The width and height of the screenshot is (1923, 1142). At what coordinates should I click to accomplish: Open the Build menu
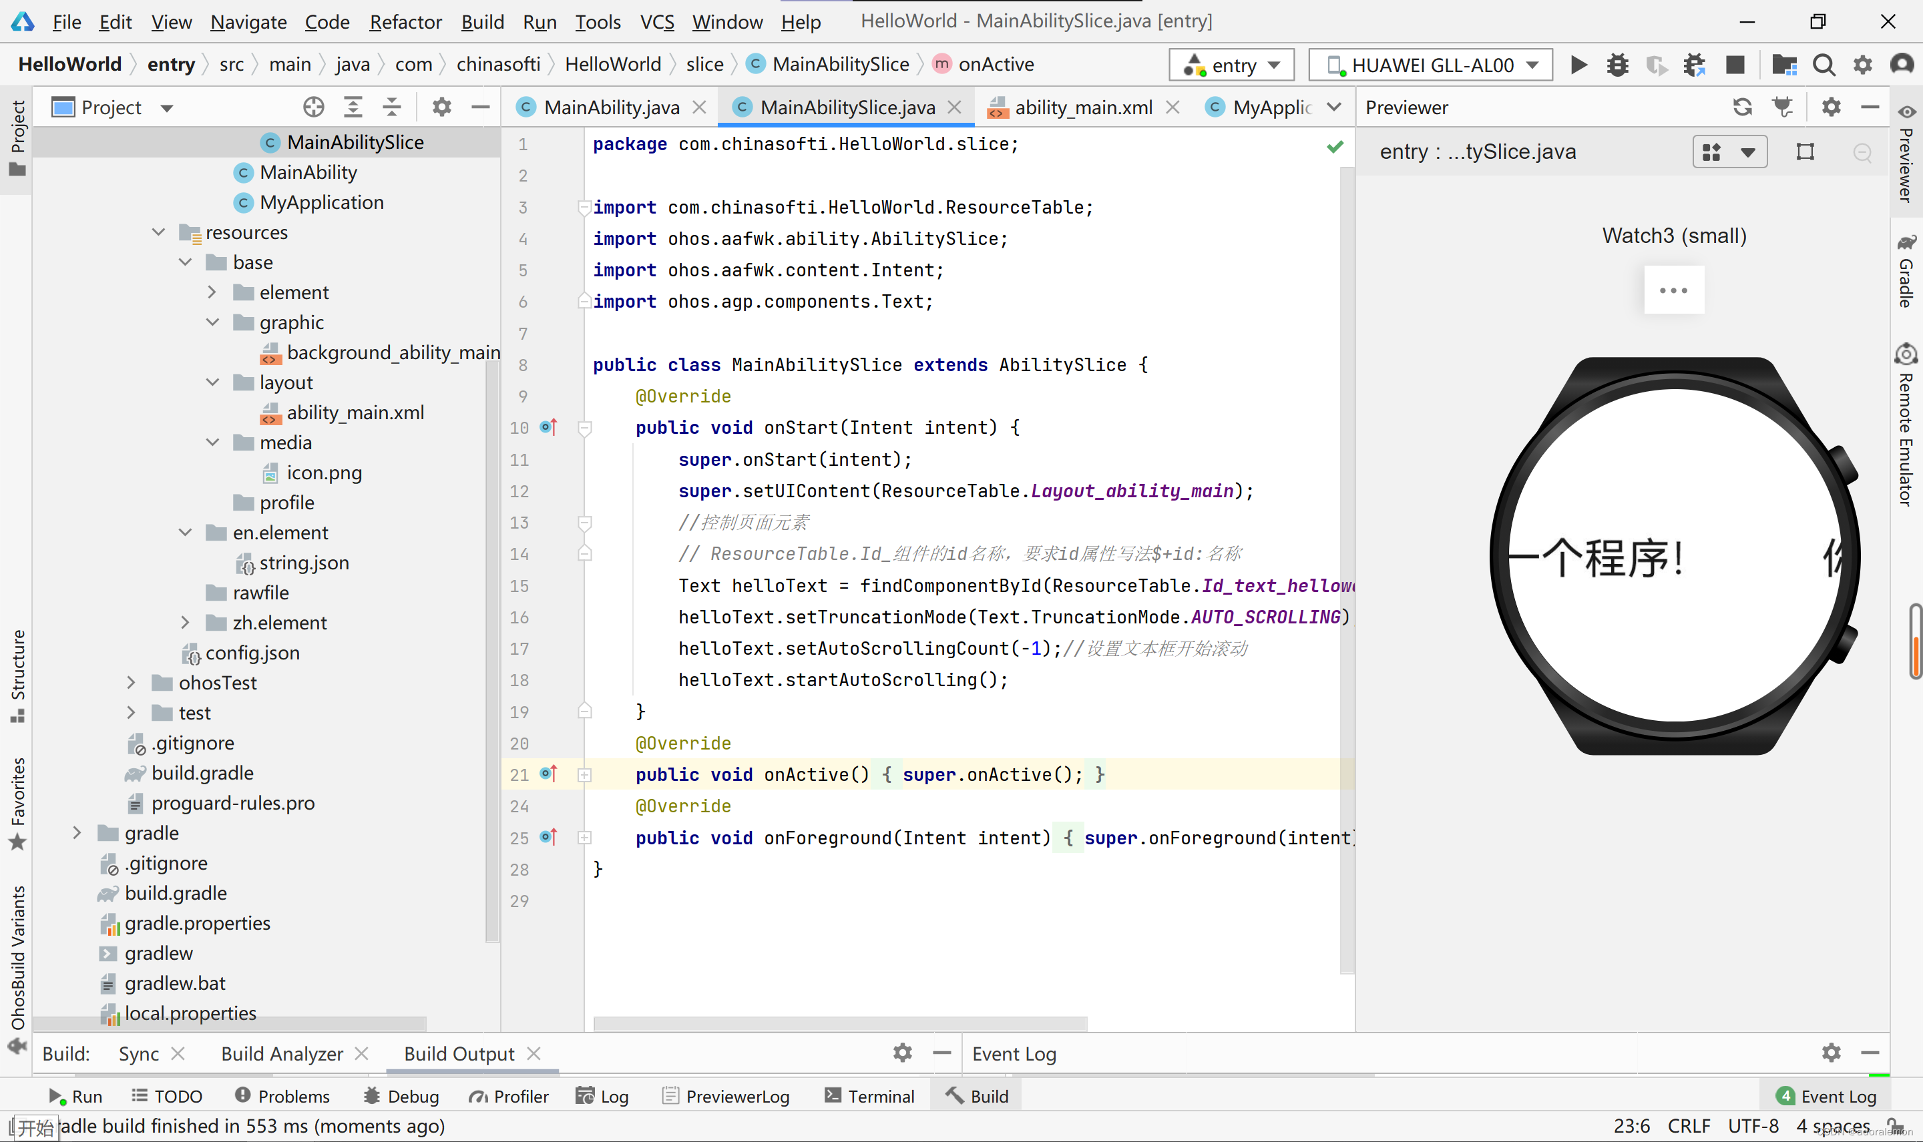pyautogui.click(x=483, y=21)
